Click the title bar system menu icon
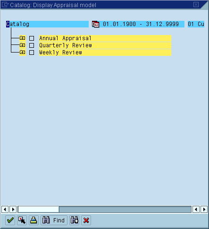This screenshot has height=229, width=209. coord(5,5)
